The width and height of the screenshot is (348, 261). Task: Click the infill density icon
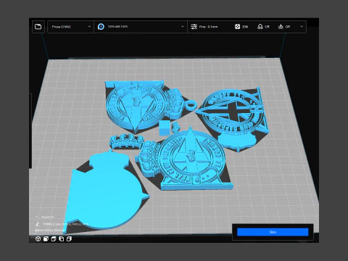[237, 27]
